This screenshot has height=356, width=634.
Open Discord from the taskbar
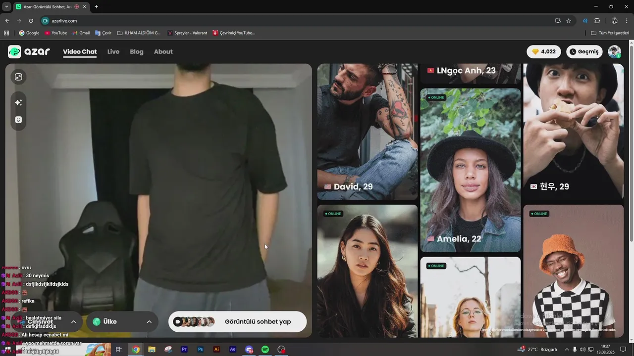(249, 350)
